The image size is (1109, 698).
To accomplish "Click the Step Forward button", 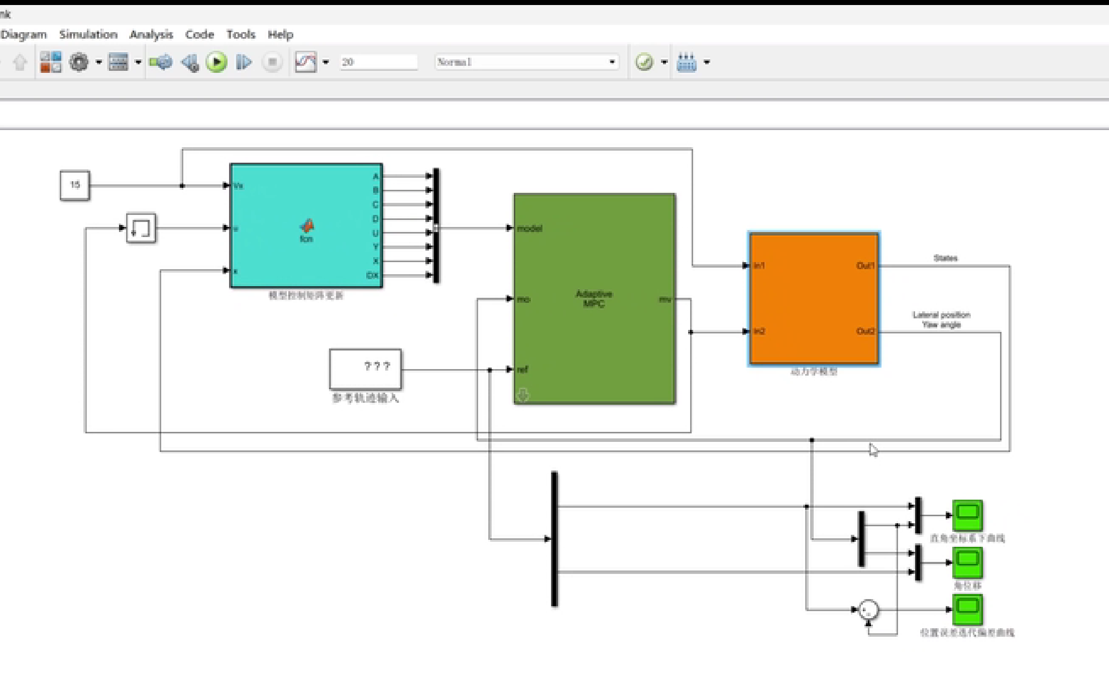I will coord(244,62).
